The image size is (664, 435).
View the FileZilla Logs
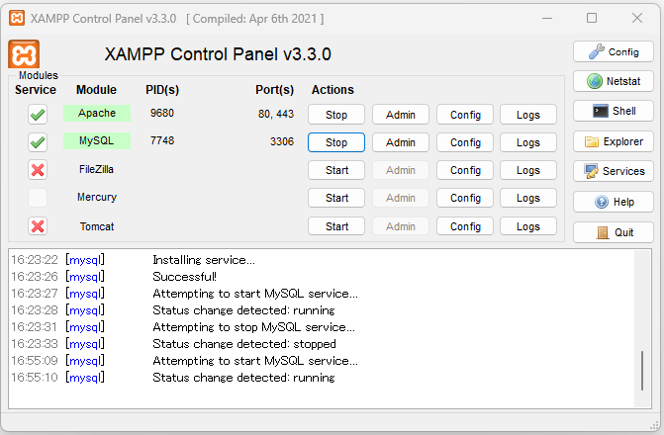pos(528,170)
